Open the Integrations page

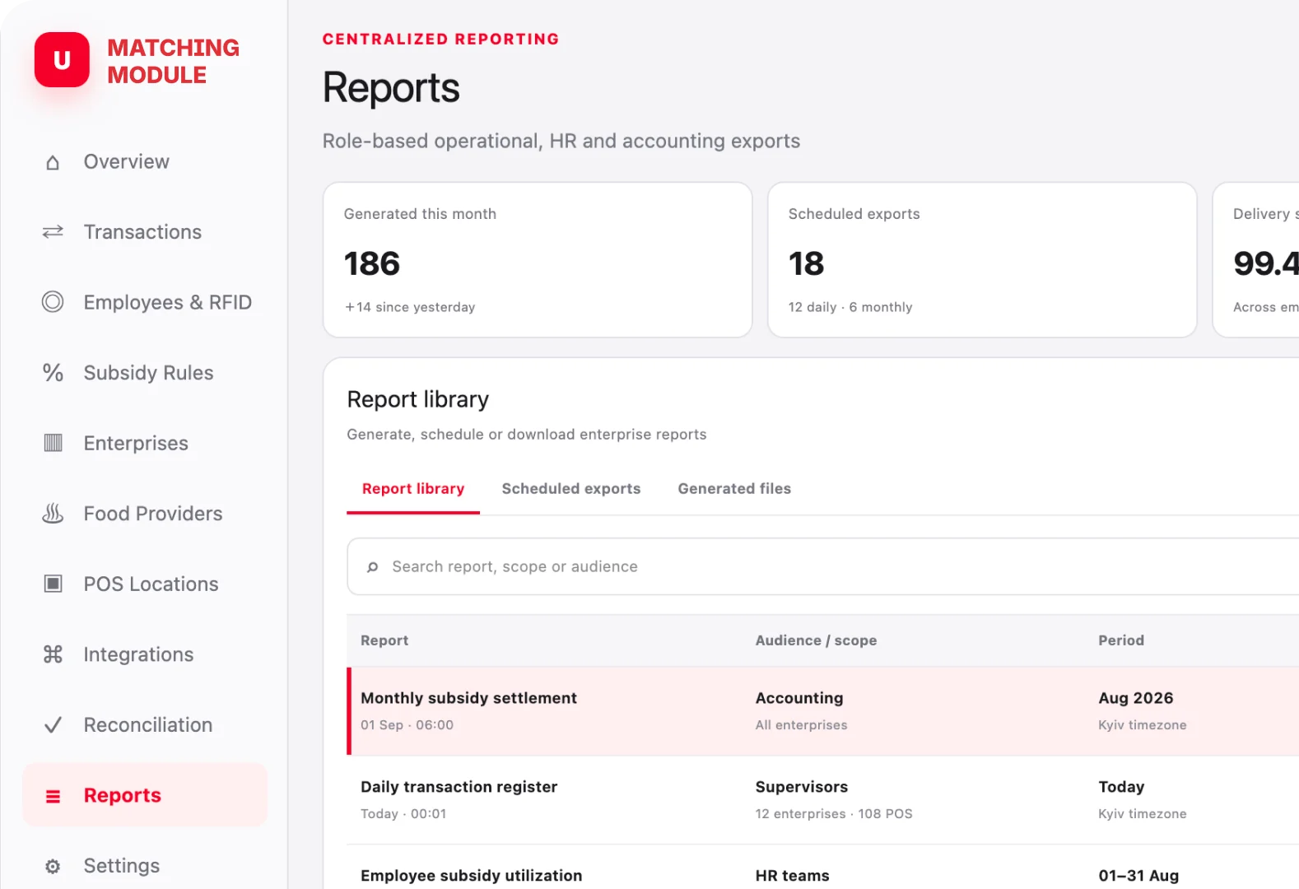(x=145, y=654)
